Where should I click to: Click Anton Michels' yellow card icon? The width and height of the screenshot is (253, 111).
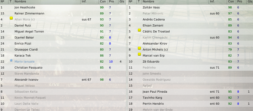coord(139,48)
